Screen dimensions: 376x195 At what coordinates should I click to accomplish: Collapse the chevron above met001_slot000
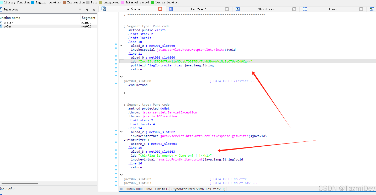121,76
